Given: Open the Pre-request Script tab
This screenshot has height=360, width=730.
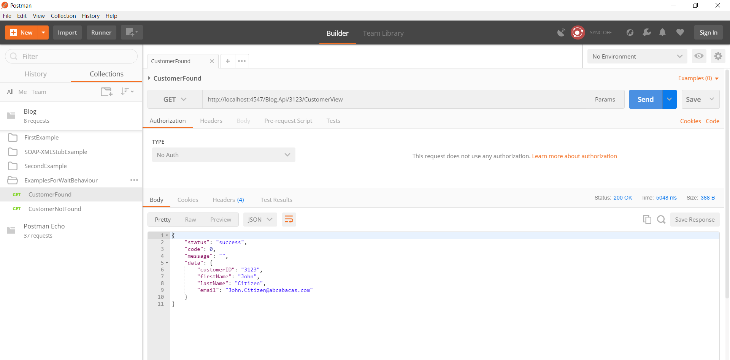Looking at the screenshot, I should click(x=288, y=121).
